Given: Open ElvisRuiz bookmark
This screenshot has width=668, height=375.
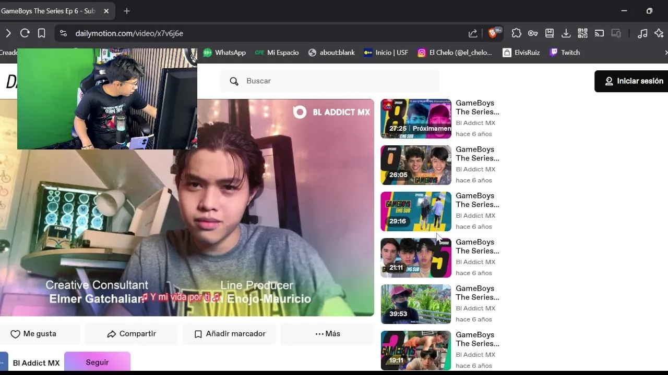Looking at the screenshot, I should coord(521,53).
